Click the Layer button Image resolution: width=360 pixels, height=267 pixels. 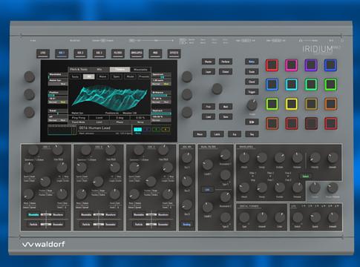click(209, 72)
